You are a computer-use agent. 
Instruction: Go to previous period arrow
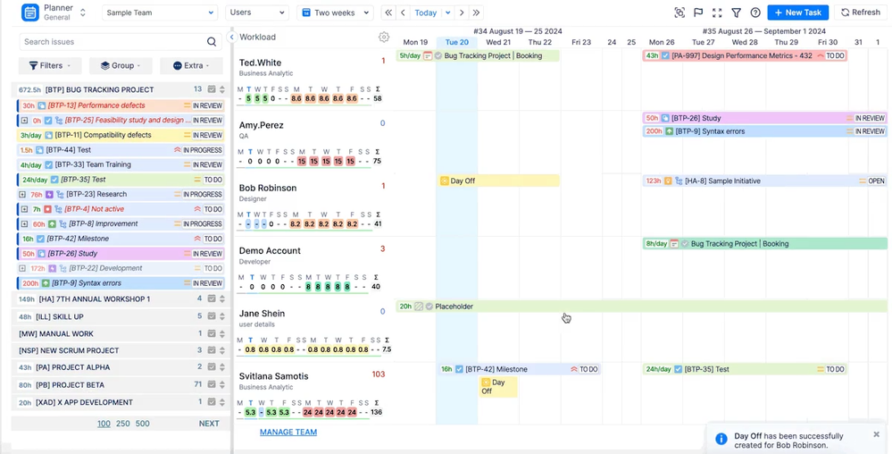coord(404,13)
